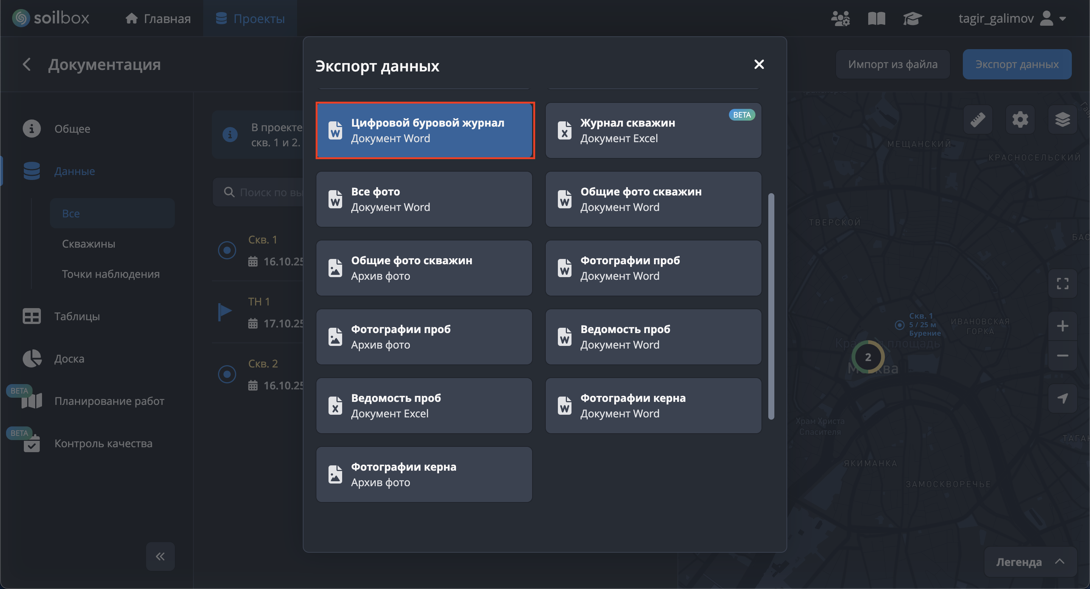Click the export dialog scrollbar
The height and width of the screenshot is (589, 1090).
pyautogui.click(x=771, y=306)
